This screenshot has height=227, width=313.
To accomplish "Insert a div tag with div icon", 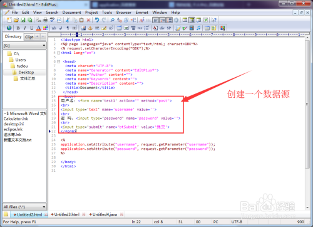I will coord(162,28).
